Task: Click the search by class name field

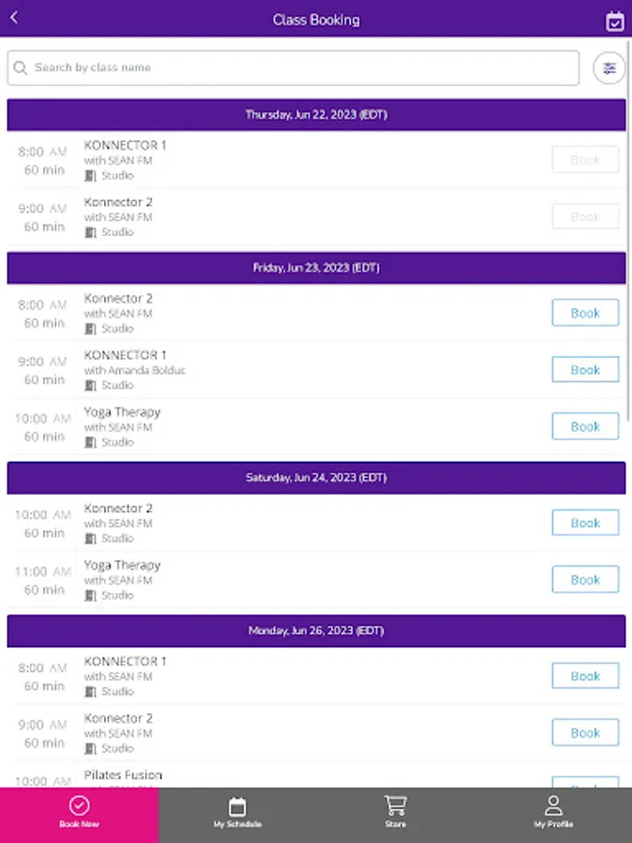Action: click(300, 68)
